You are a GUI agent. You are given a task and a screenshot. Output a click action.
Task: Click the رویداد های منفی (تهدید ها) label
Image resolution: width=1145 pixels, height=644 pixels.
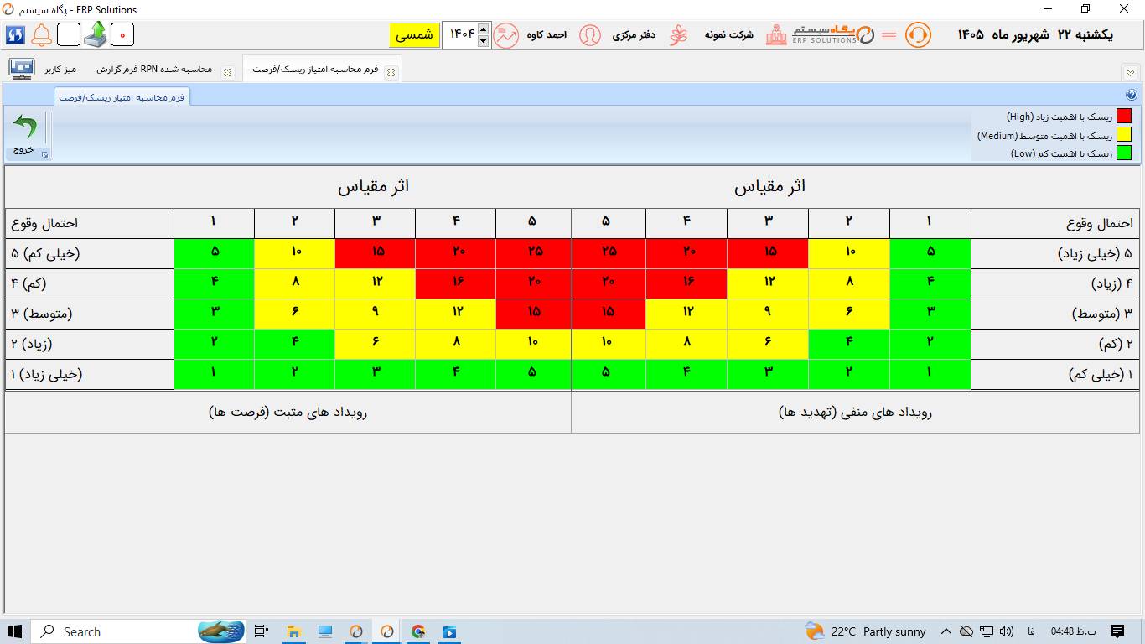tap(855, 412)
